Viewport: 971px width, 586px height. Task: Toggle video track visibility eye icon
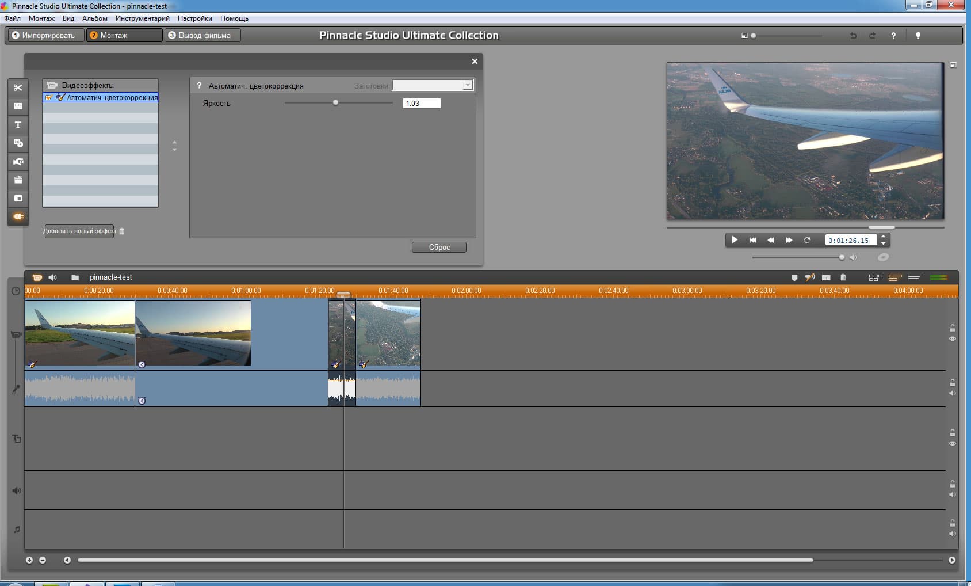(953, 339)
